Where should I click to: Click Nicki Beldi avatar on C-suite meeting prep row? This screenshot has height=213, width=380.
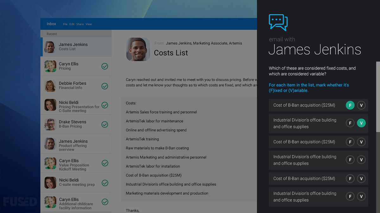pyautogui.click(x=50, y=183)
